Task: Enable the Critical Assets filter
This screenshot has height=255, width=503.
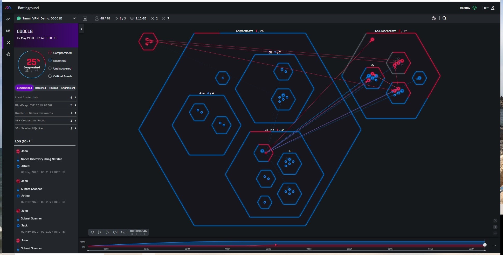Action: click(x=50, y=76)
